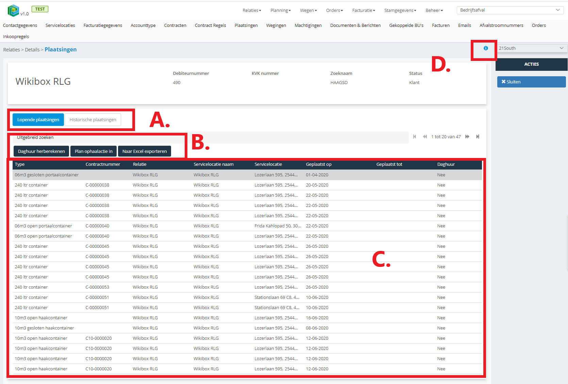The height and width of the screenshot is (384, 568).
Task: Open the Inkoopregels tab
Action: (16, 37)
